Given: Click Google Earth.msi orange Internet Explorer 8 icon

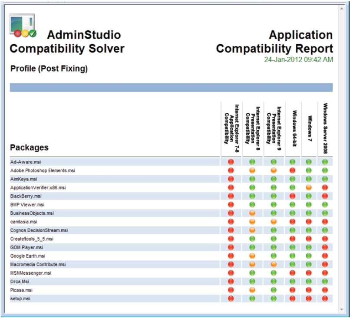Looking at the screenshot, I should coord(252,256).
